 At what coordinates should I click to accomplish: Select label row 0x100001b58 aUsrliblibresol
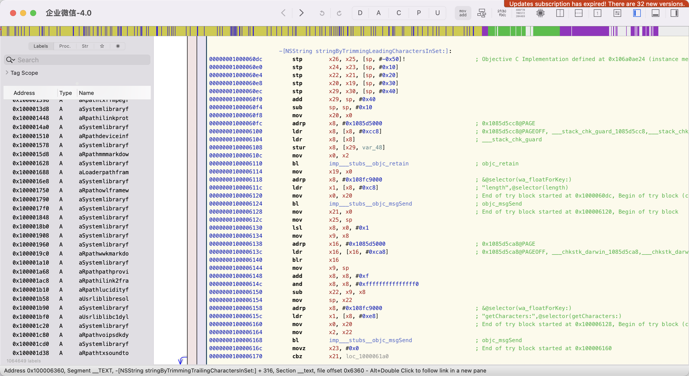(77, 299)
